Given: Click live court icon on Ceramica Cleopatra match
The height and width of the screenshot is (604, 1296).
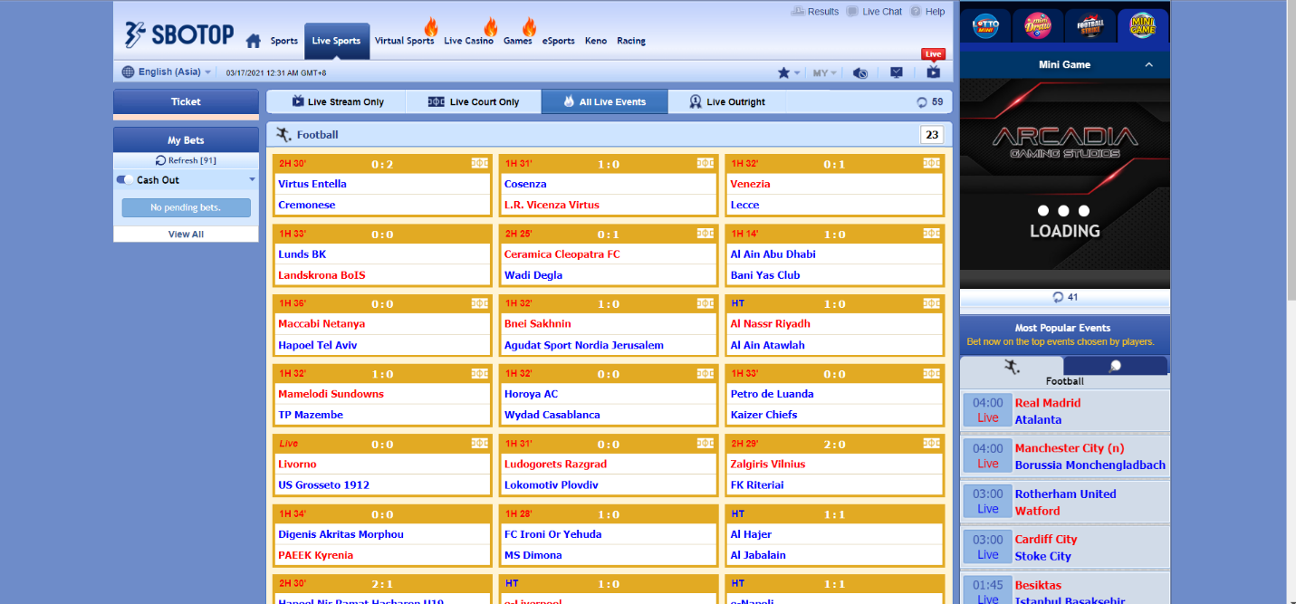Looking at the screenshot, I should coord(706,234).
